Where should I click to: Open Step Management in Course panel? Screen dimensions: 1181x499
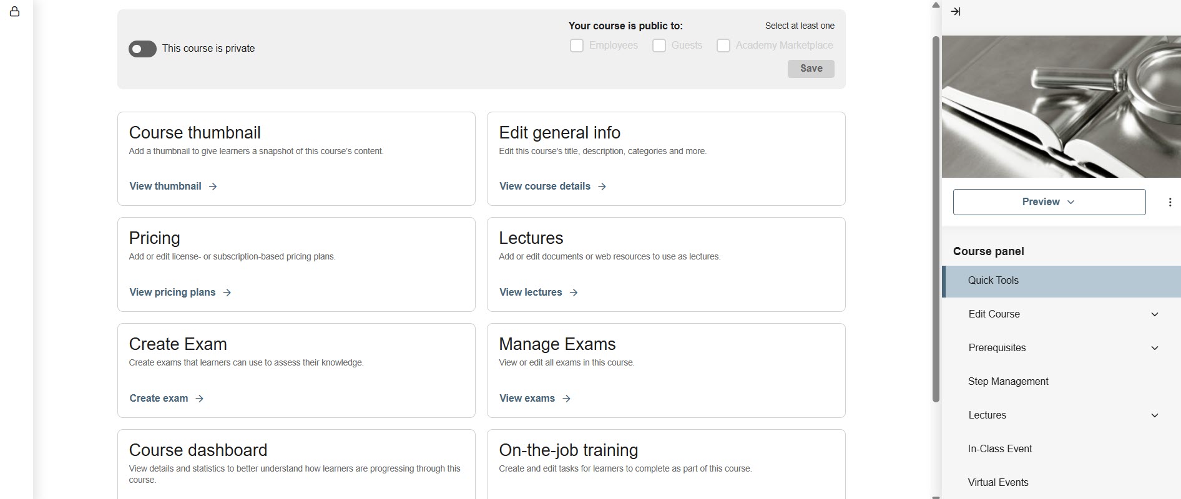pyautogui.click(x=1008, y=382)
